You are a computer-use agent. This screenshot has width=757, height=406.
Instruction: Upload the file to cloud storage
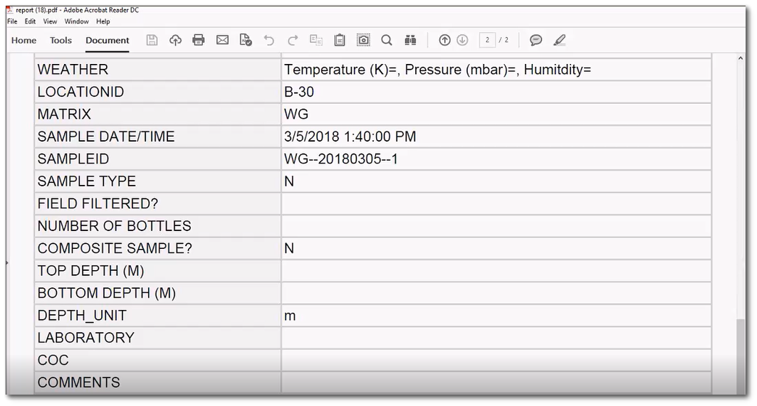[175, 41]
